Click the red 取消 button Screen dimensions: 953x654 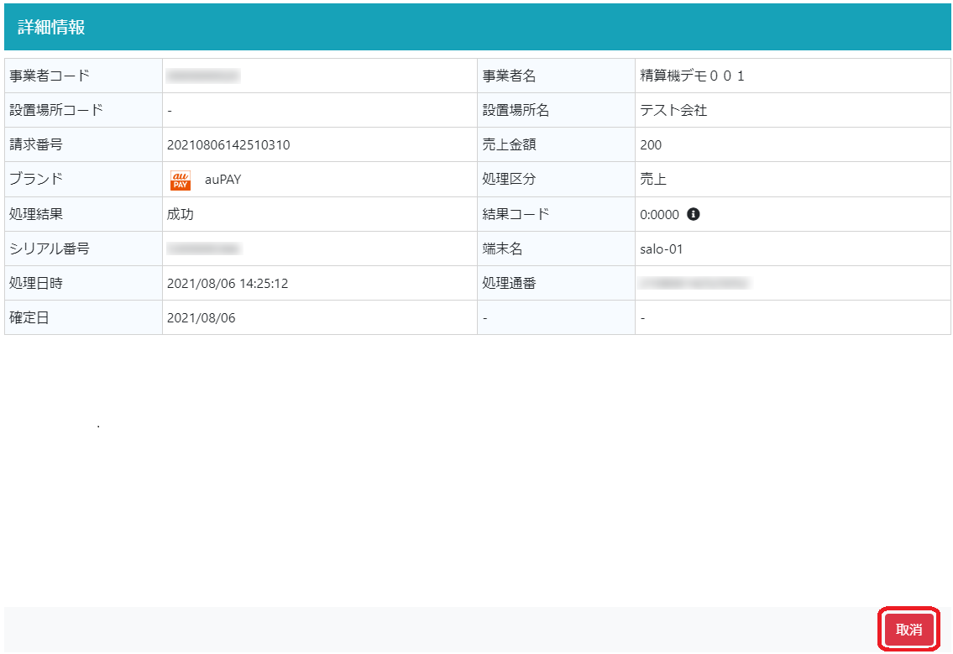pos(908,629)
